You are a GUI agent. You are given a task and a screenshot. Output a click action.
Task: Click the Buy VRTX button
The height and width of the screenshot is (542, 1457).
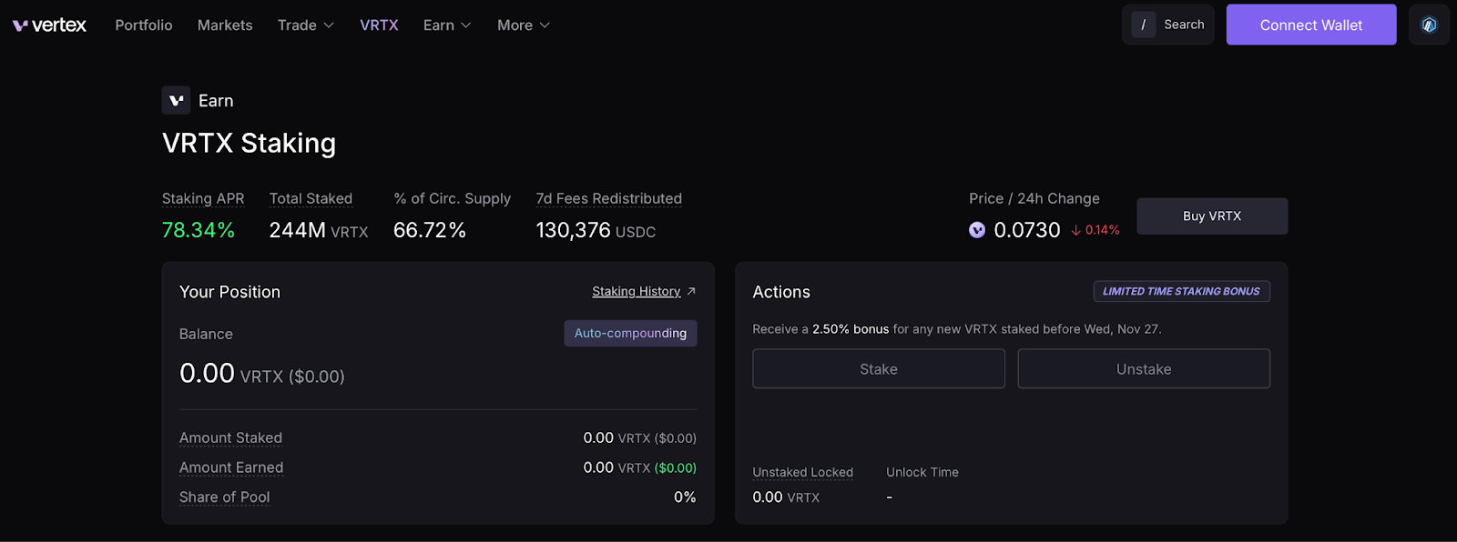point(1212,216)
